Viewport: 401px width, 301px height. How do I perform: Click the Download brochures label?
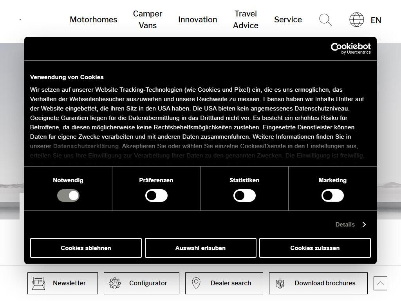325,283
